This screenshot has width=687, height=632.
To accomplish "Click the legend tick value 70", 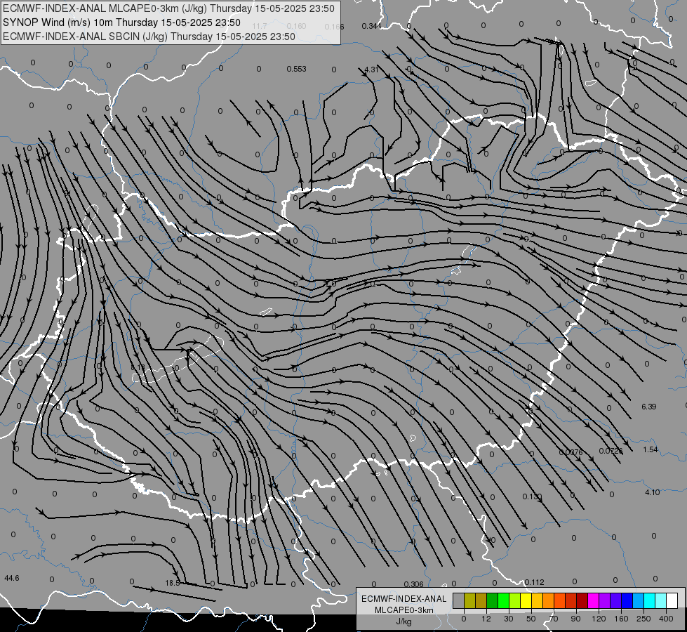I will tap(554, 619).
